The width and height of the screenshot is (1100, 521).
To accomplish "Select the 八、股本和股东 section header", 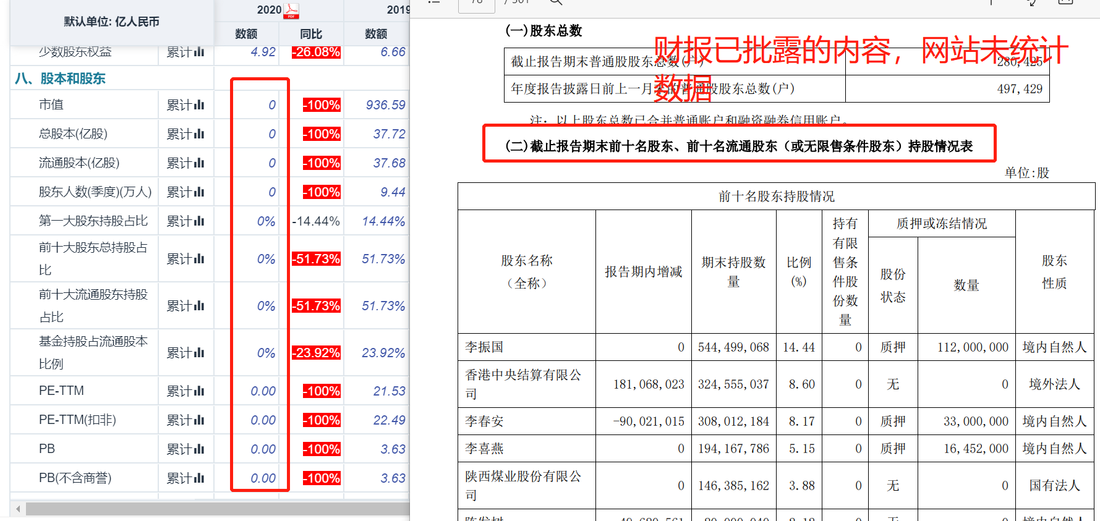I will coord(60,78).
